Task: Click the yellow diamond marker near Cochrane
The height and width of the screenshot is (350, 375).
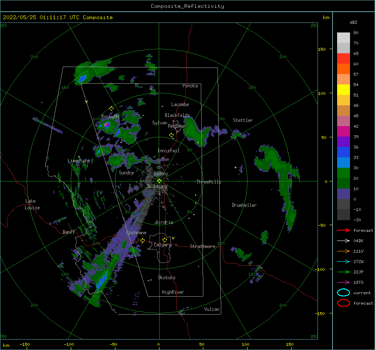Action: (143, 240)
